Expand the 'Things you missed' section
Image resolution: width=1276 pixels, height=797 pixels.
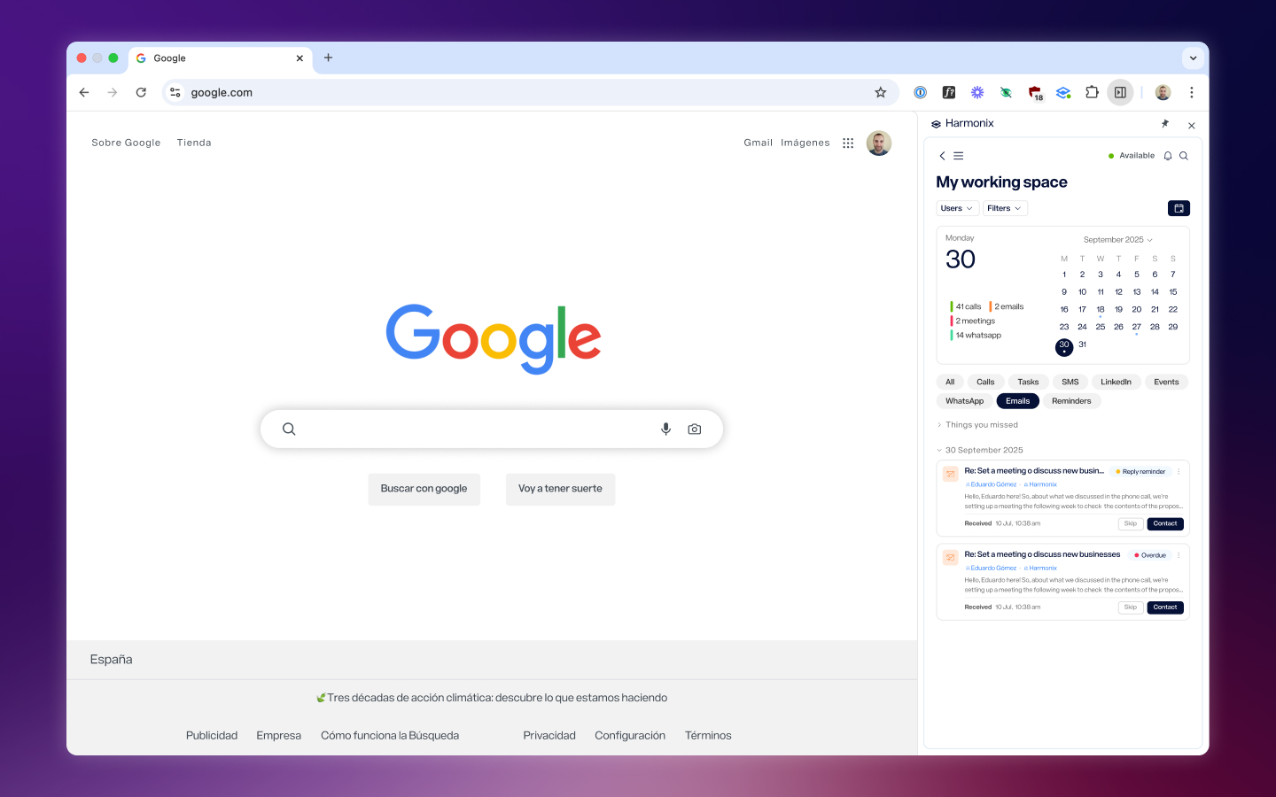978,425
